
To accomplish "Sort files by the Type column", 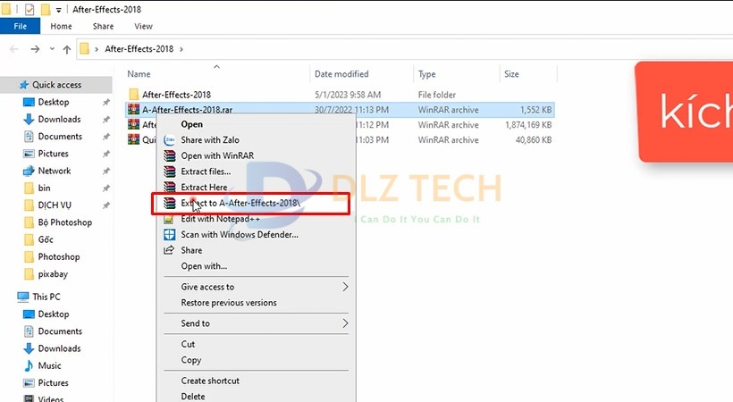I will click(426, 74).
